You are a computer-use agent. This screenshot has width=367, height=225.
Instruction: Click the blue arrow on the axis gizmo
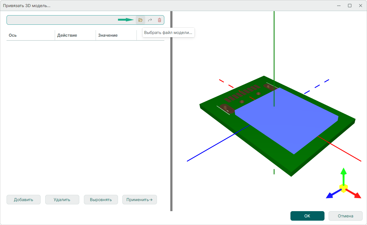331,195
